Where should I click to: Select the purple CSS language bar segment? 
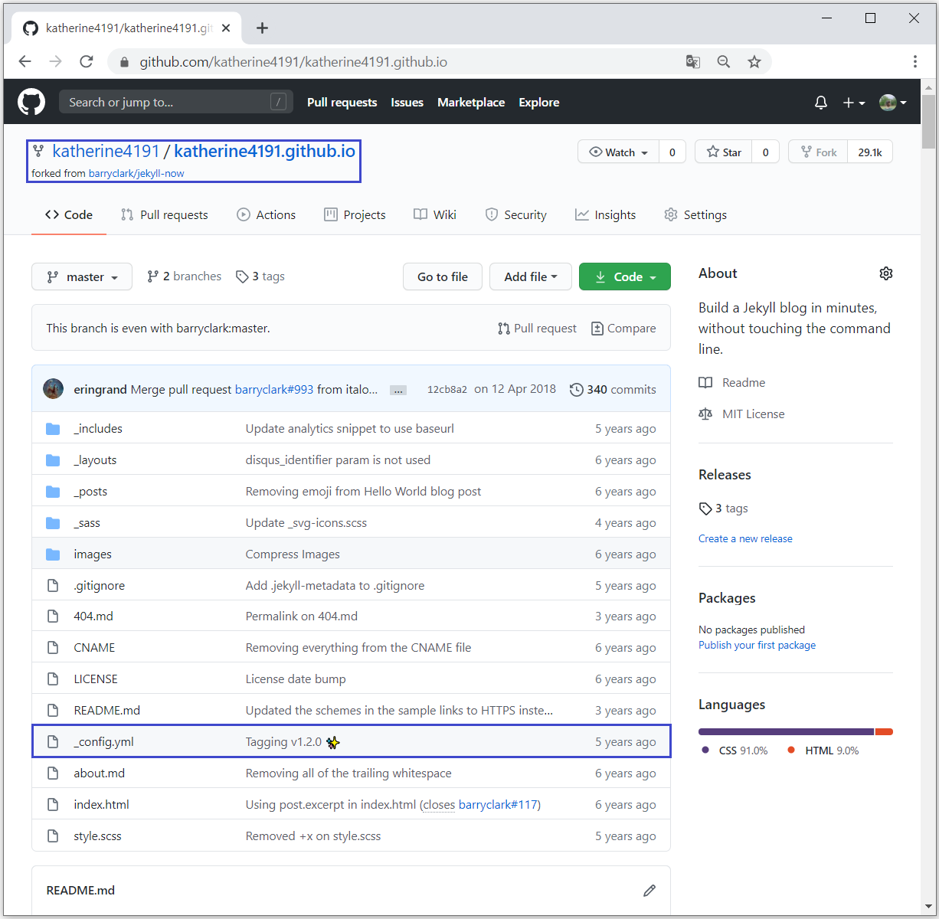786,731
